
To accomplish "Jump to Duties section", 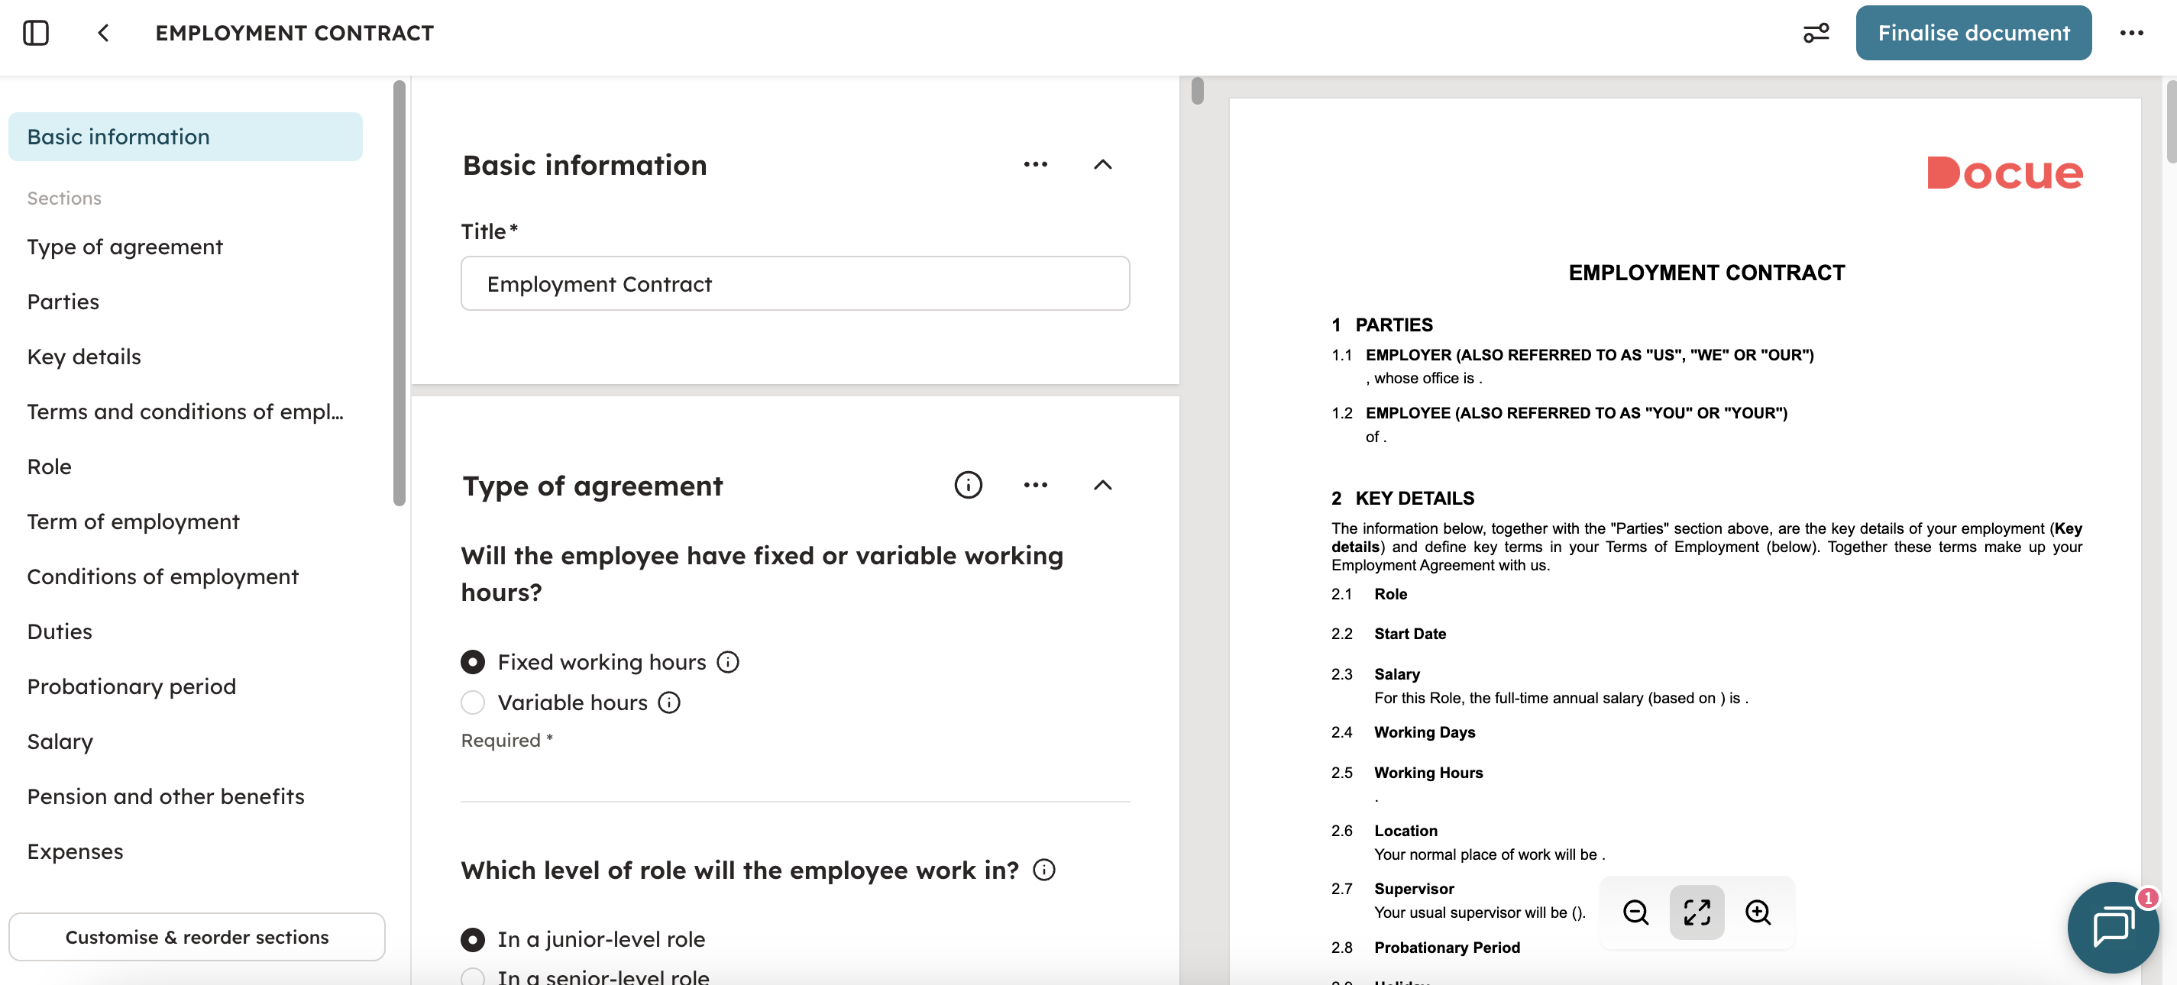I will [x=59, y=631].
